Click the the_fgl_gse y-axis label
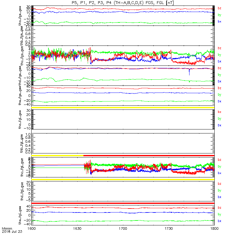 pos(20,215)
